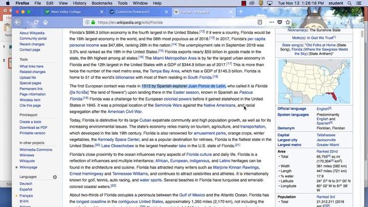Open the Tallahassee capital link in infobox
Viewport: 368px width, 207px height.
pos(326,135)
